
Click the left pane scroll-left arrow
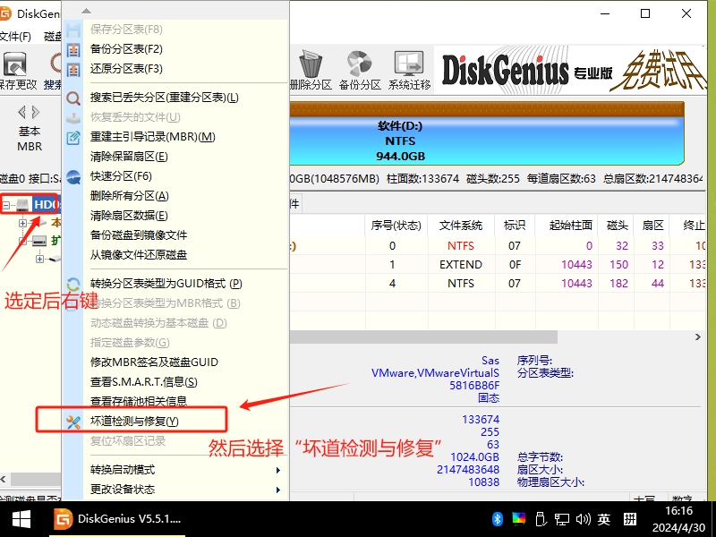[x=4, y=480]
